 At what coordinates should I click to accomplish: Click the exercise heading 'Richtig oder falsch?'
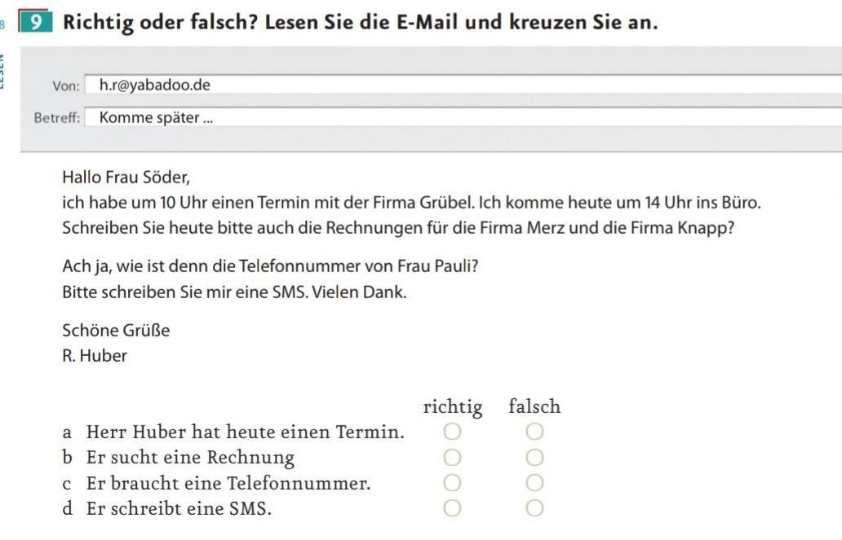tap(161, 23)
